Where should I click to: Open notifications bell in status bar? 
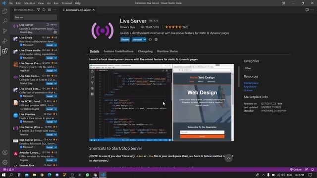pos(313,170)
